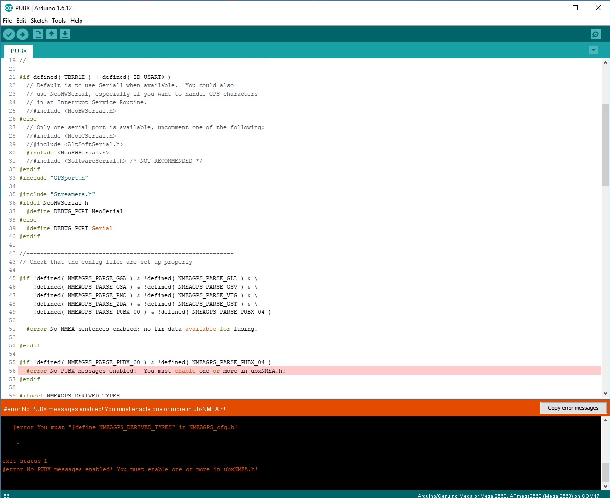The image size is (610, 498).
Task: Click the '#endif' on line 57
Action: (x=30, y=379)
